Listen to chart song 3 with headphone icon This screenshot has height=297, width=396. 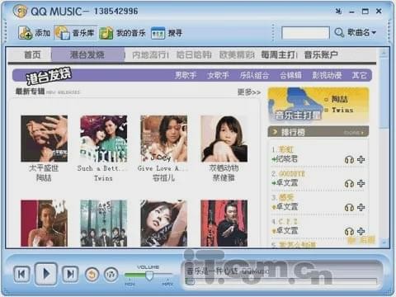pos(349,207)
